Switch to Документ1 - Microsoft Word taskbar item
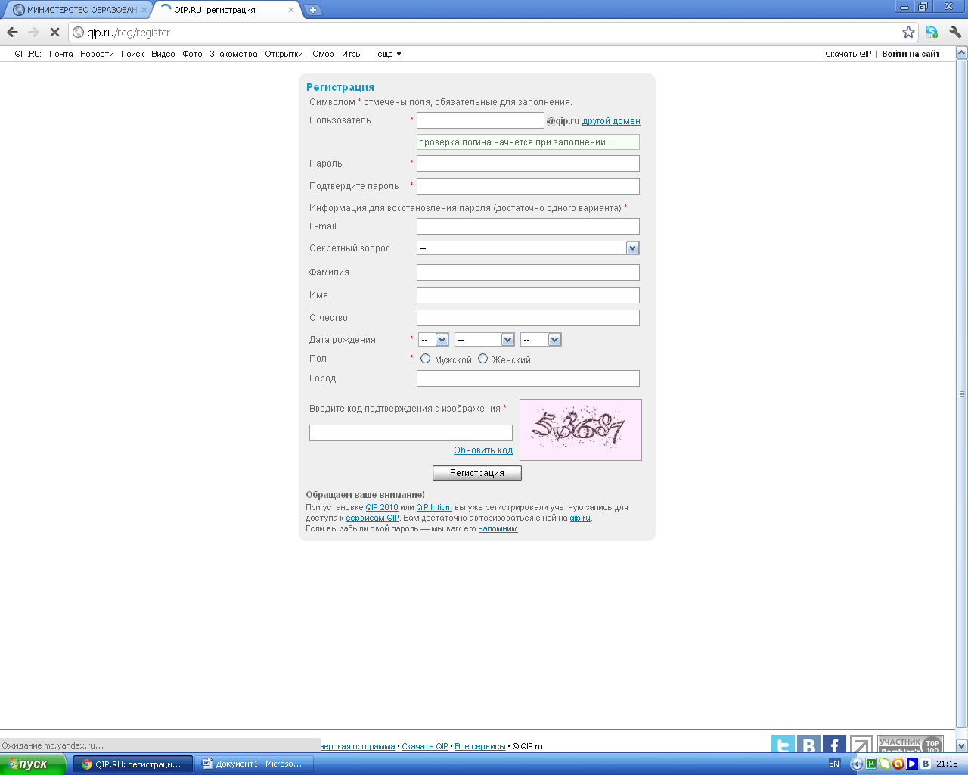This screenshot has height=775, width=968. click(254, 764)
